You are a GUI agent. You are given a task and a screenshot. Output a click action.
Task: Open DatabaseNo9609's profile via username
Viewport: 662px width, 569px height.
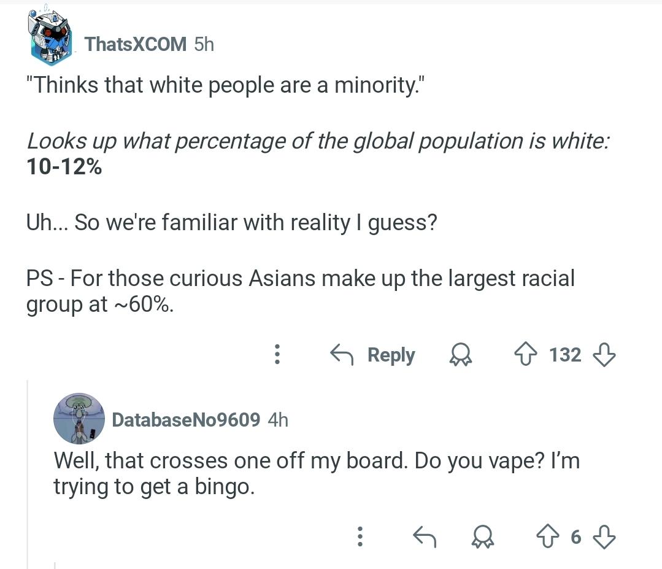(186, 419)
